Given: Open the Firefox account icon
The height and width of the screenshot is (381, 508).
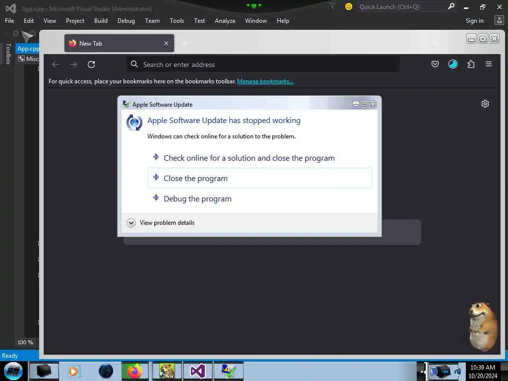Looking at the screenshot, I should (x=453, y=64).
